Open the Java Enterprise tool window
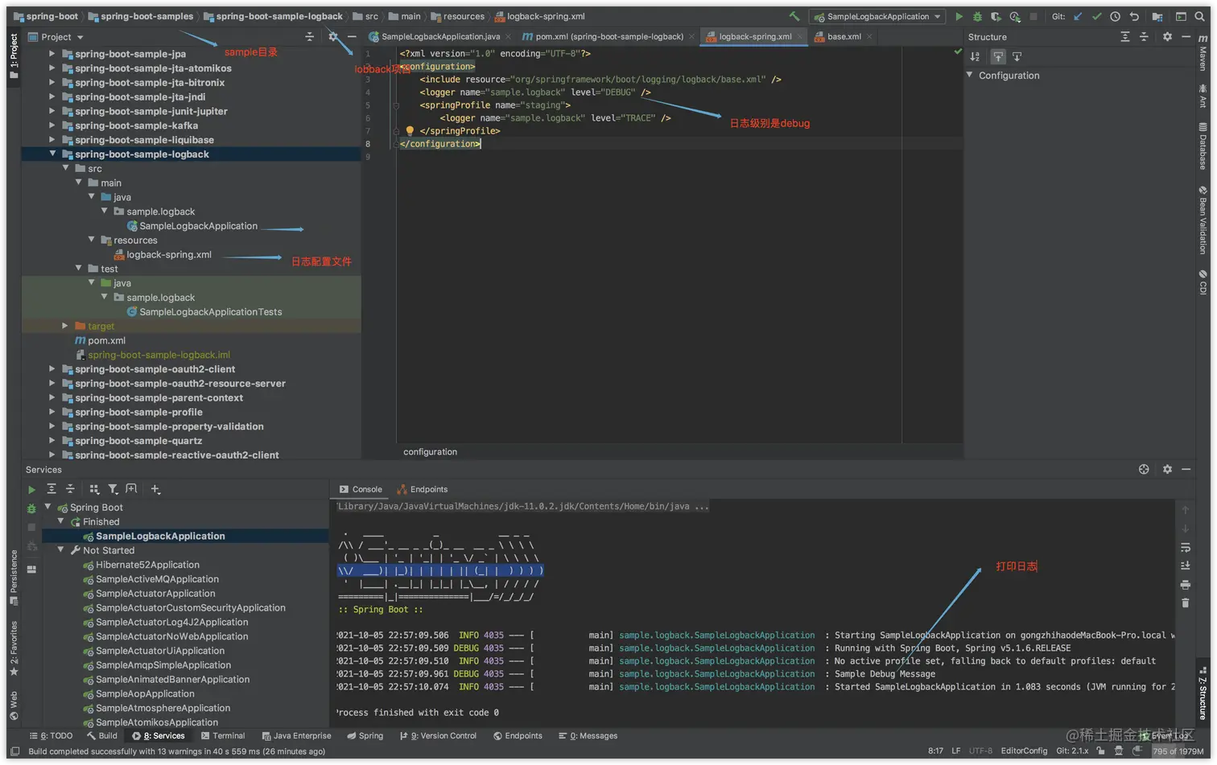This screenshot has height=765, width=1217. [x=297, y=736]
